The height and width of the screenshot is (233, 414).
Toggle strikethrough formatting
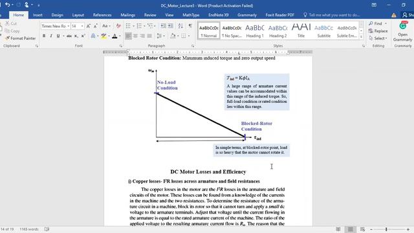[69, 36]
